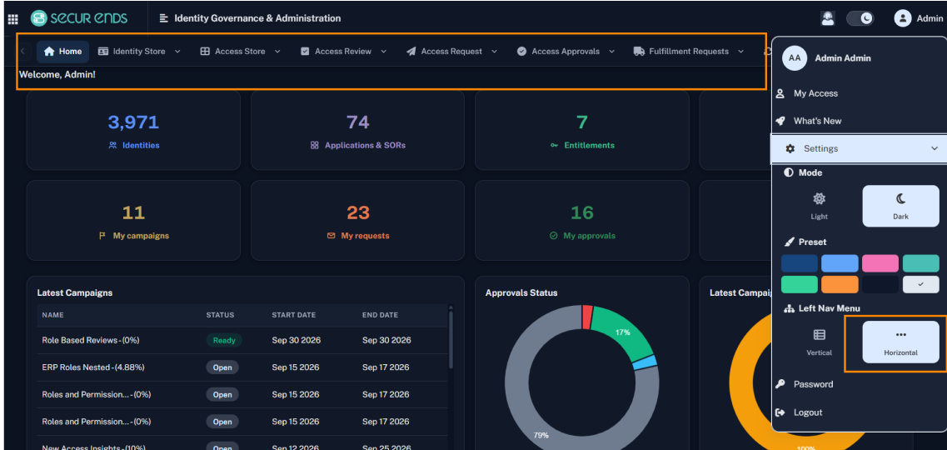Toggle the dark mode switch in header
Image resolution: width=947 pixels, height=450 pixels.
click(x=860, y=18)
